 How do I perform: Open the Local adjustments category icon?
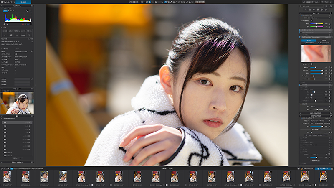click(x=322, y=10)
